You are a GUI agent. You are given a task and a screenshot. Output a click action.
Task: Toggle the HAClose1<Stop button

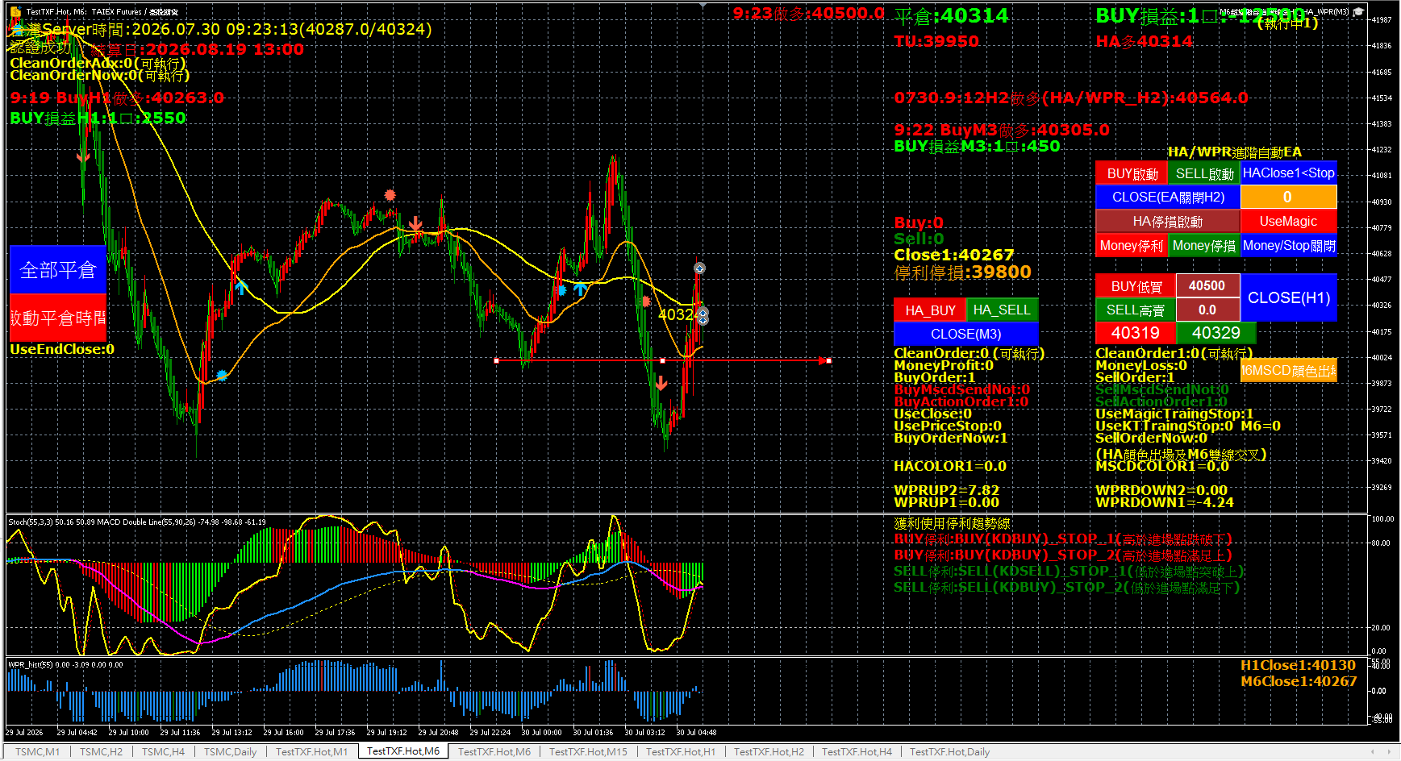[1288, 173]
